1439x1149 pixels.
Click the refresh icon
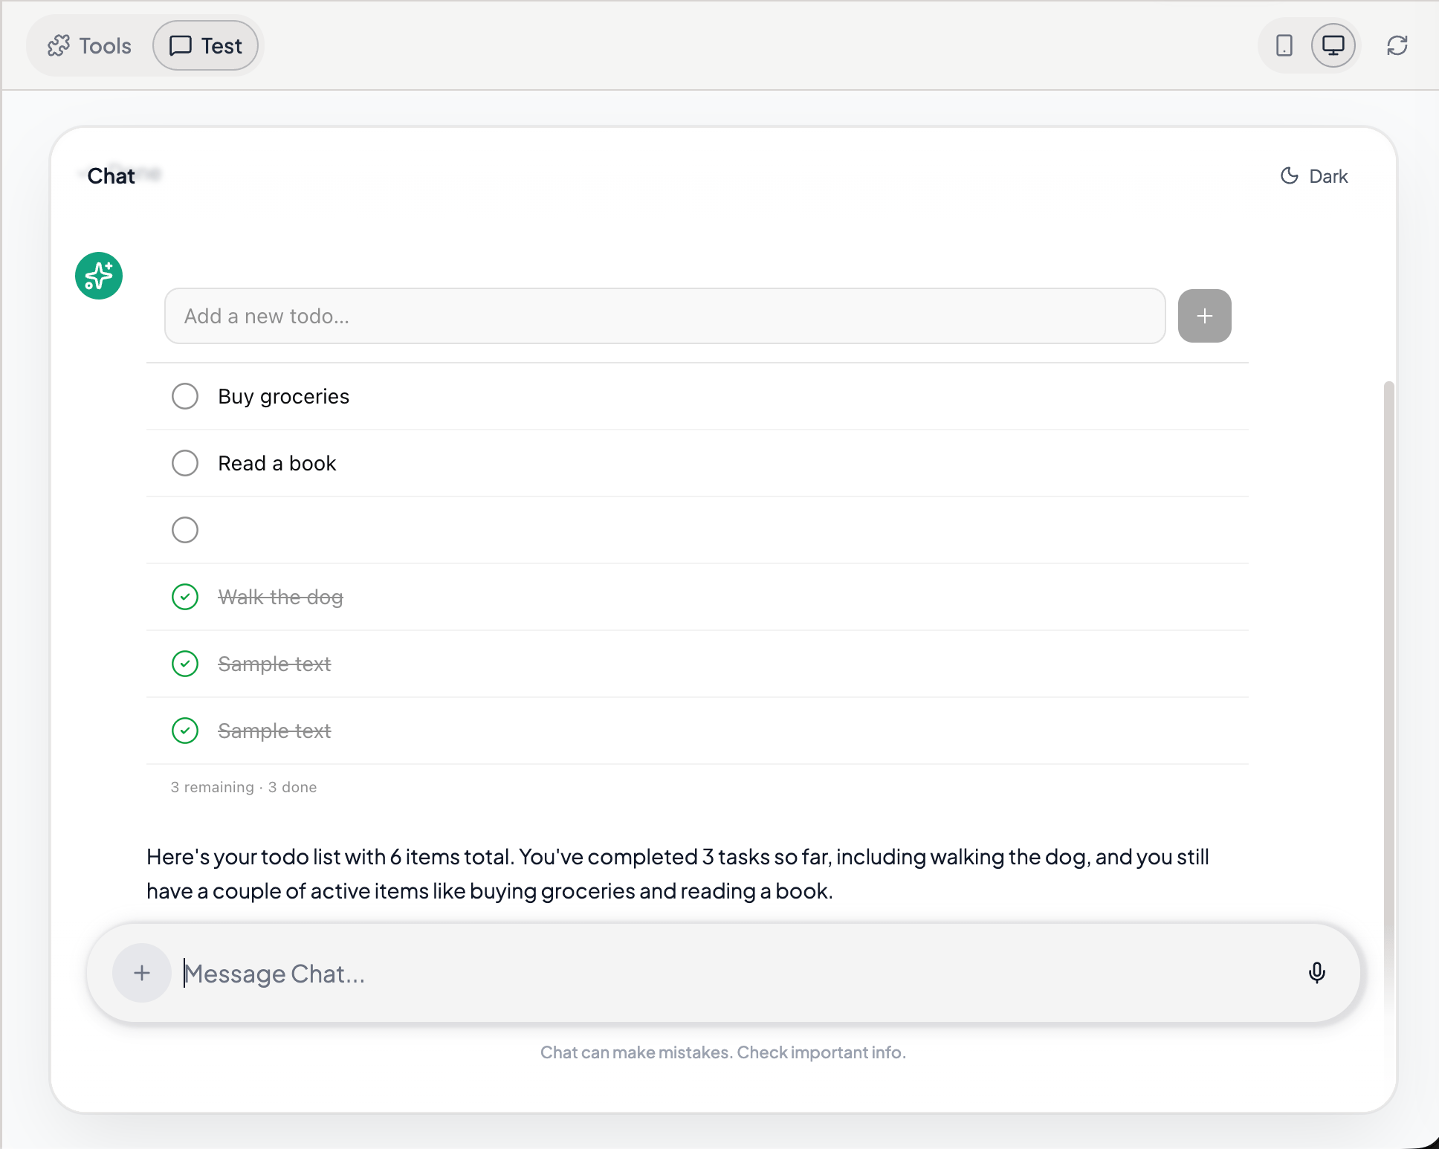(x=1397, y=46)
